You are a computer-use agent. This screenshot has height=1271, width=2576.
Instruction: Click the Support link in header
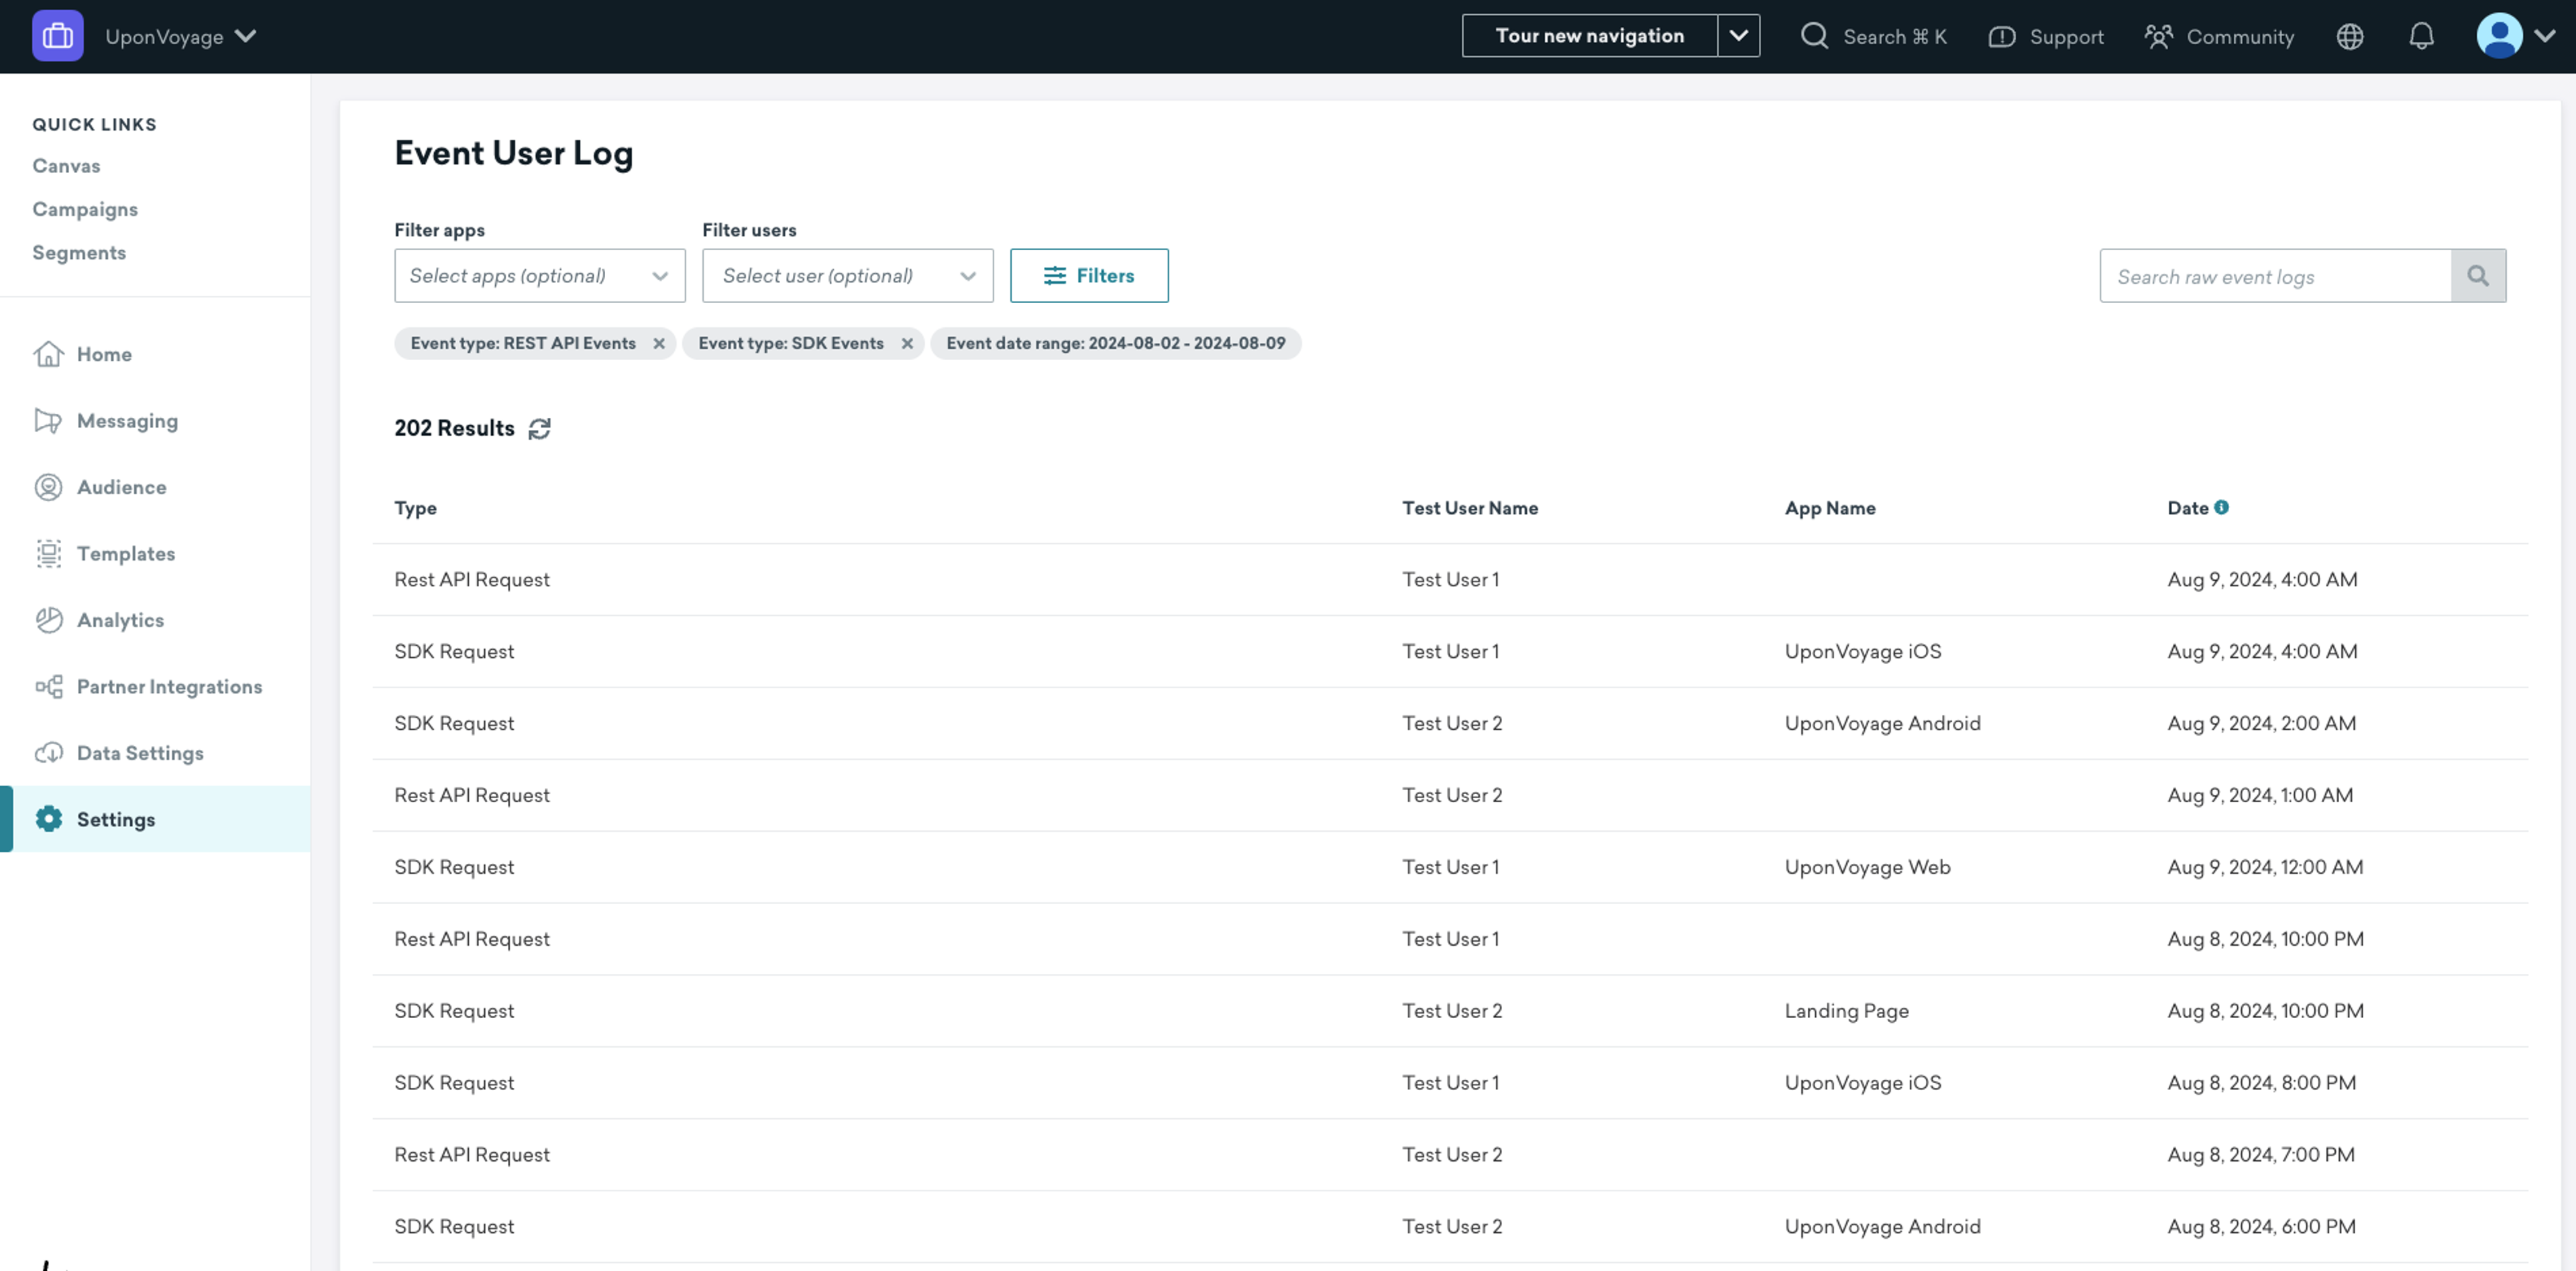(x=2046, y=37)
